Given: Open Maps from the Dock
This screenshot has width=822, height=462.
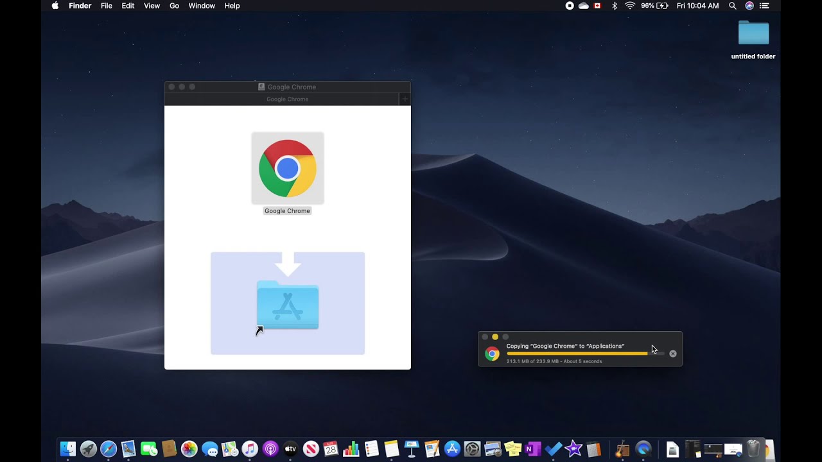Looking at the screenshot, I should click(230, 449).
